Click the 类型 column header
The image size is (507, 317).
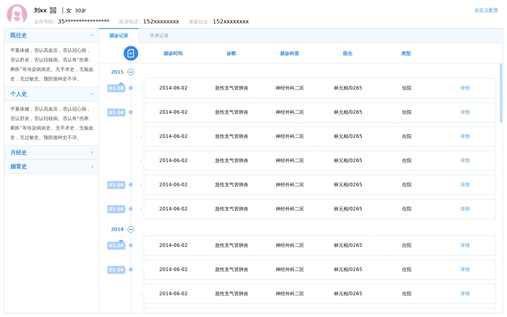(406, 53)
